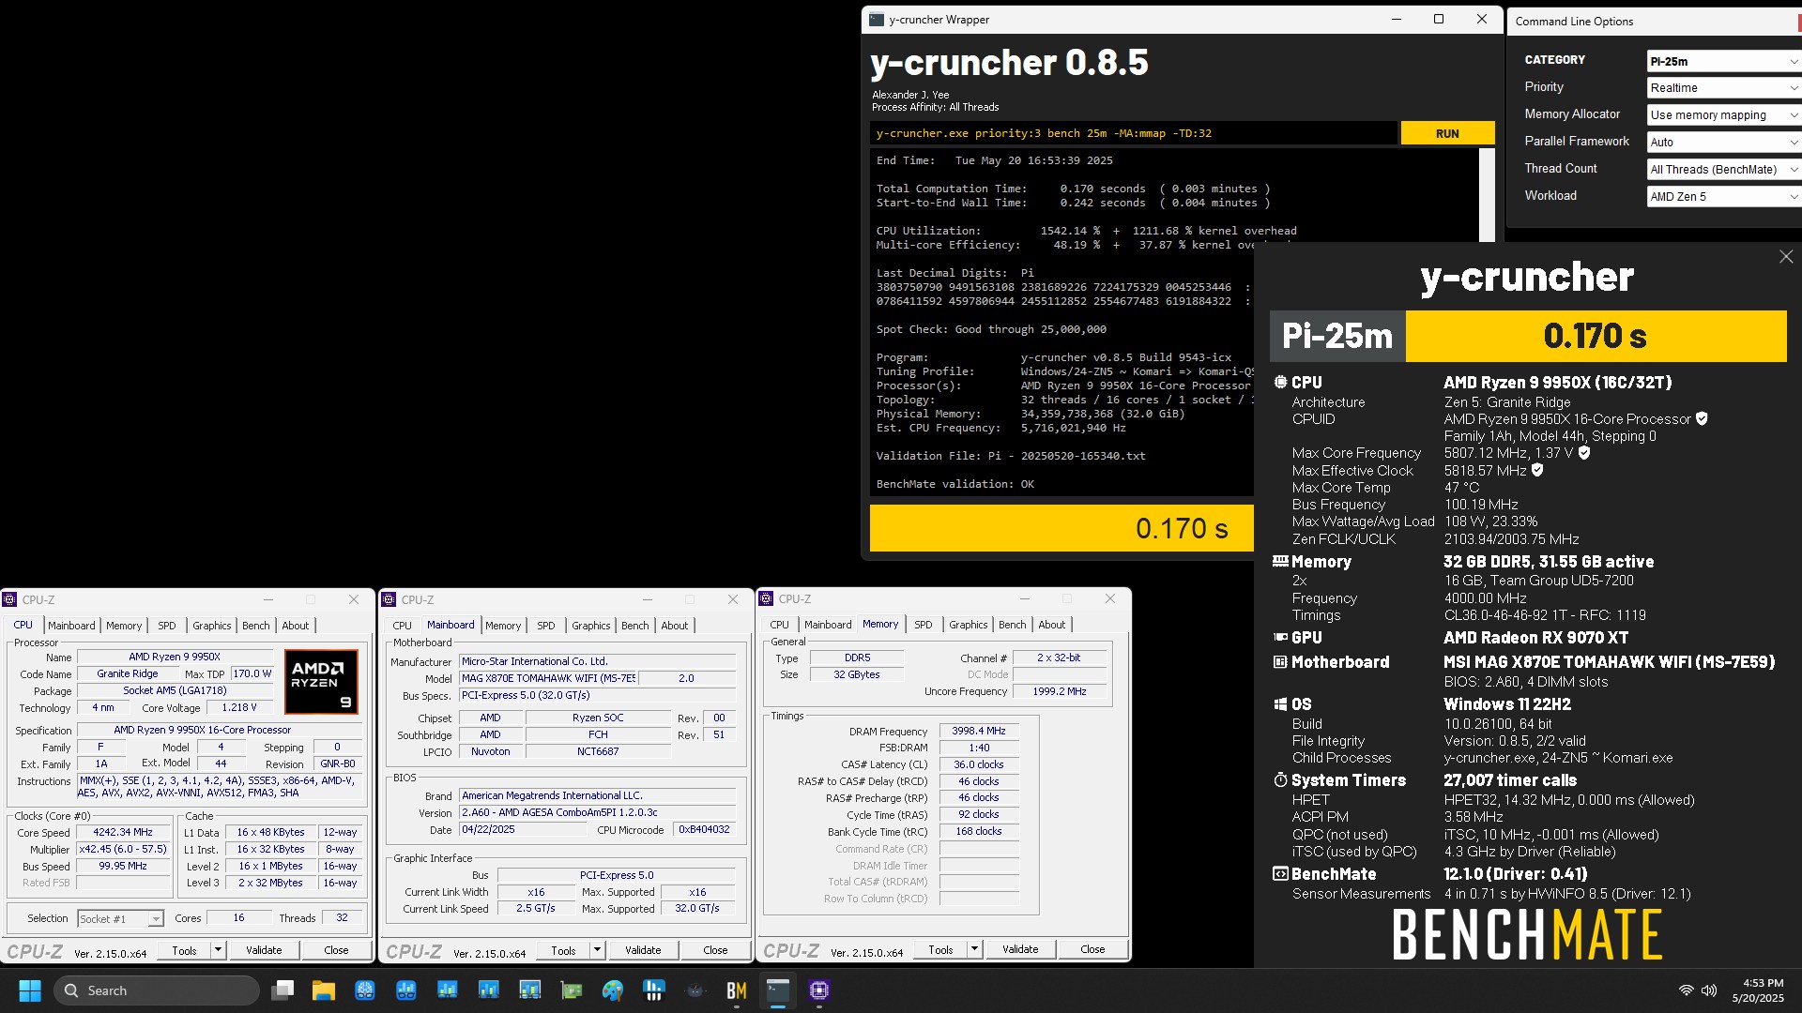
Task: Click the cat face icon on the taskbar
Action: [695, 990]
